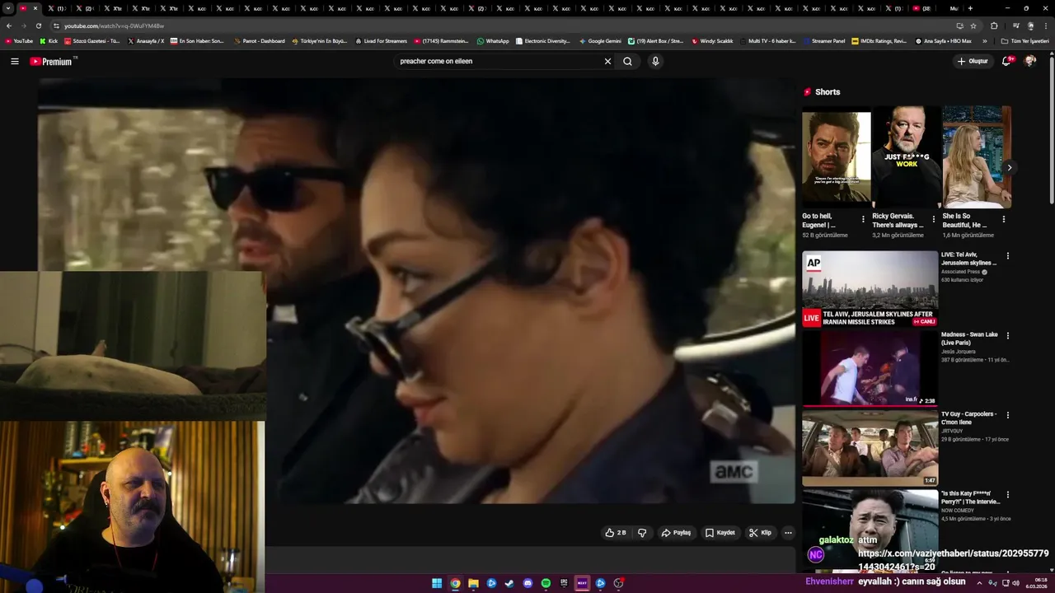Open Epic Games launcher from taskbar

(x=564, y=583)
